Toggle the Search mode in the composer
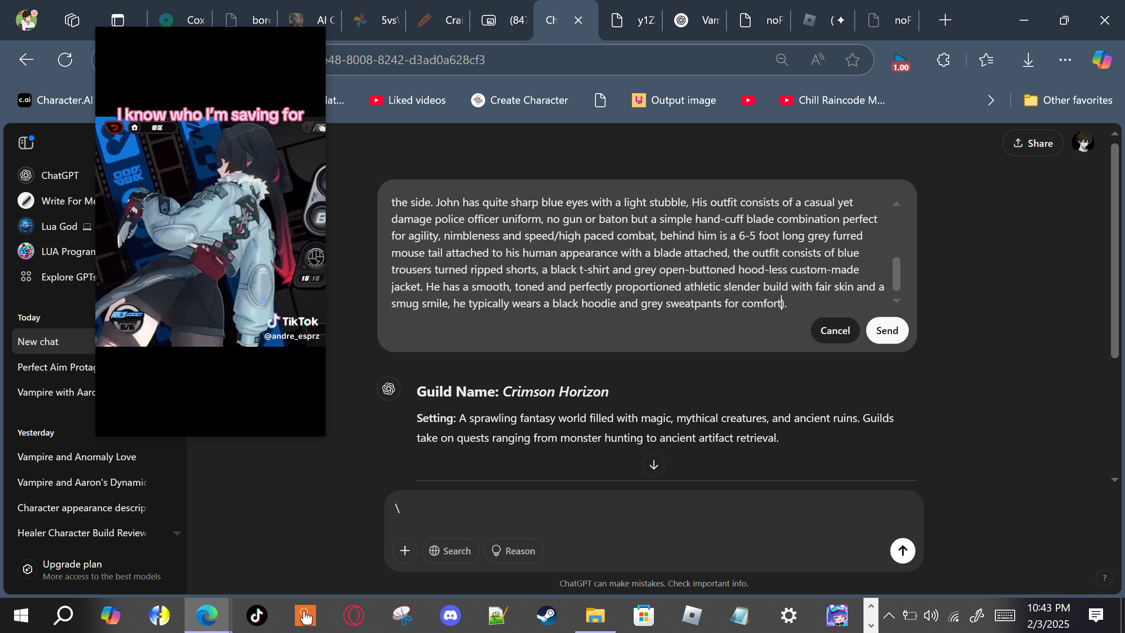The image size is (1125, 633). coord(450,551)
